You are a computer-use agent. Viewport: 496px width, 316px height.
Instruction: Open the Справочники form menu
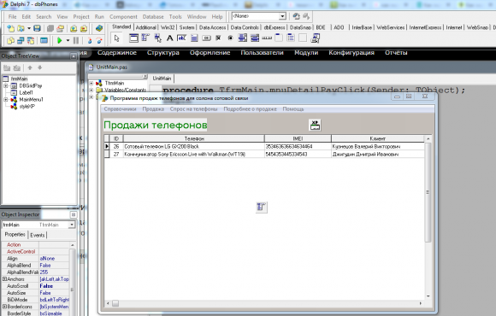(121, 109)
